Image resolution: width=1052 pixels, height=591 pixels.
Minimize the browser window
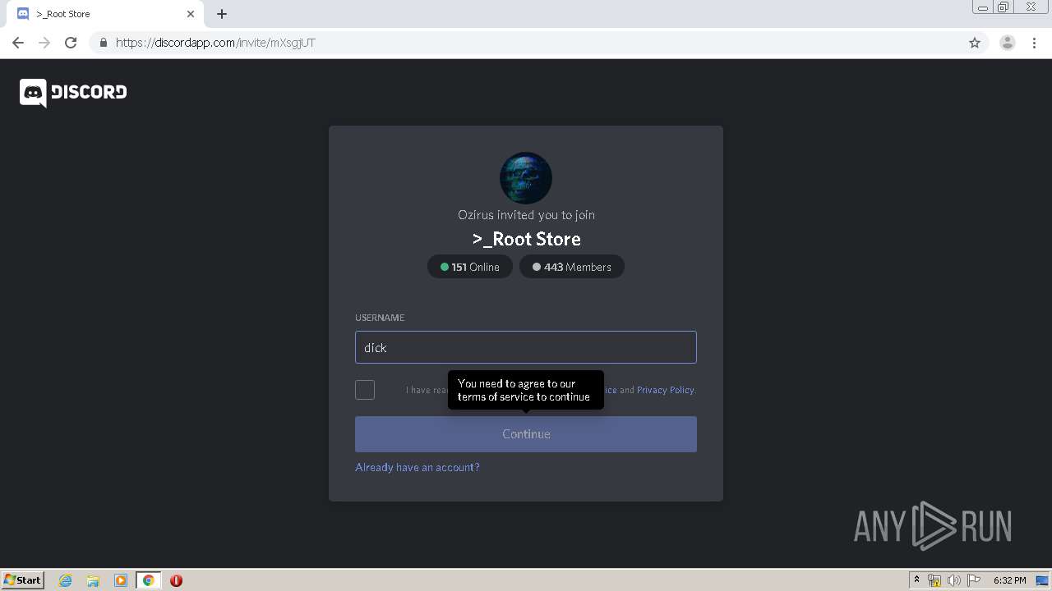(983, 7)
